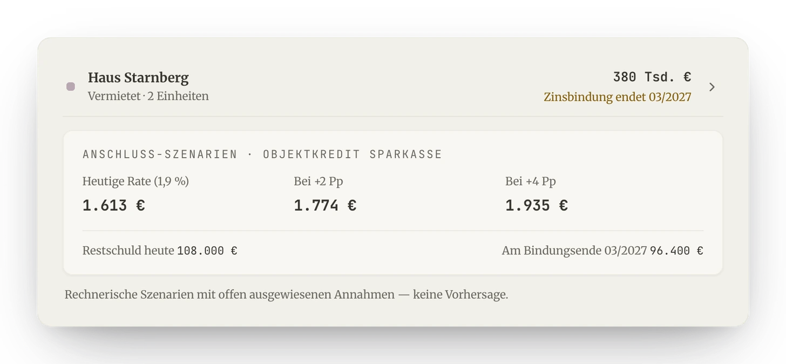Click the 1.935 € scenario value
The width and height of the screenshot is (786, 364).
coord(537,205)
